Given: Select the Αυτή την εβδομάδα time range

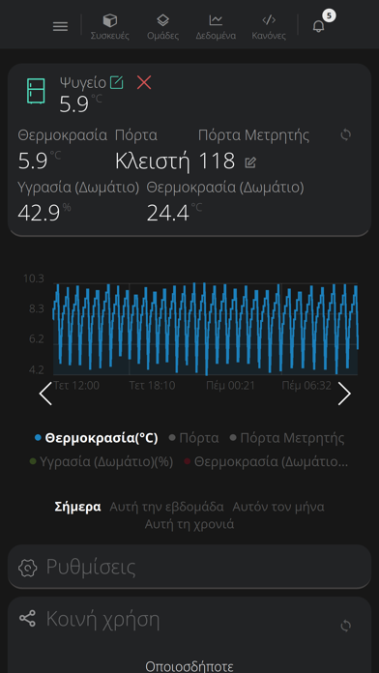Looking at the screenshot, I should (x=166, y=507).
